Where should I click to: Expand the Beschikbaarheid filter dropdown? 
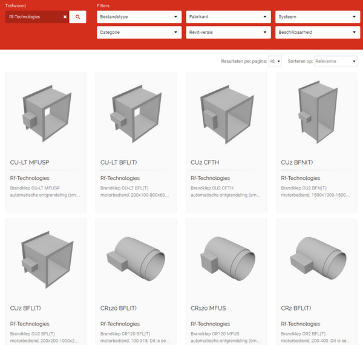pos(318,32)
